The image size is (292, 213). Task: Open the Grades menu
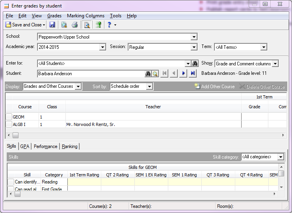pos(54,16)
